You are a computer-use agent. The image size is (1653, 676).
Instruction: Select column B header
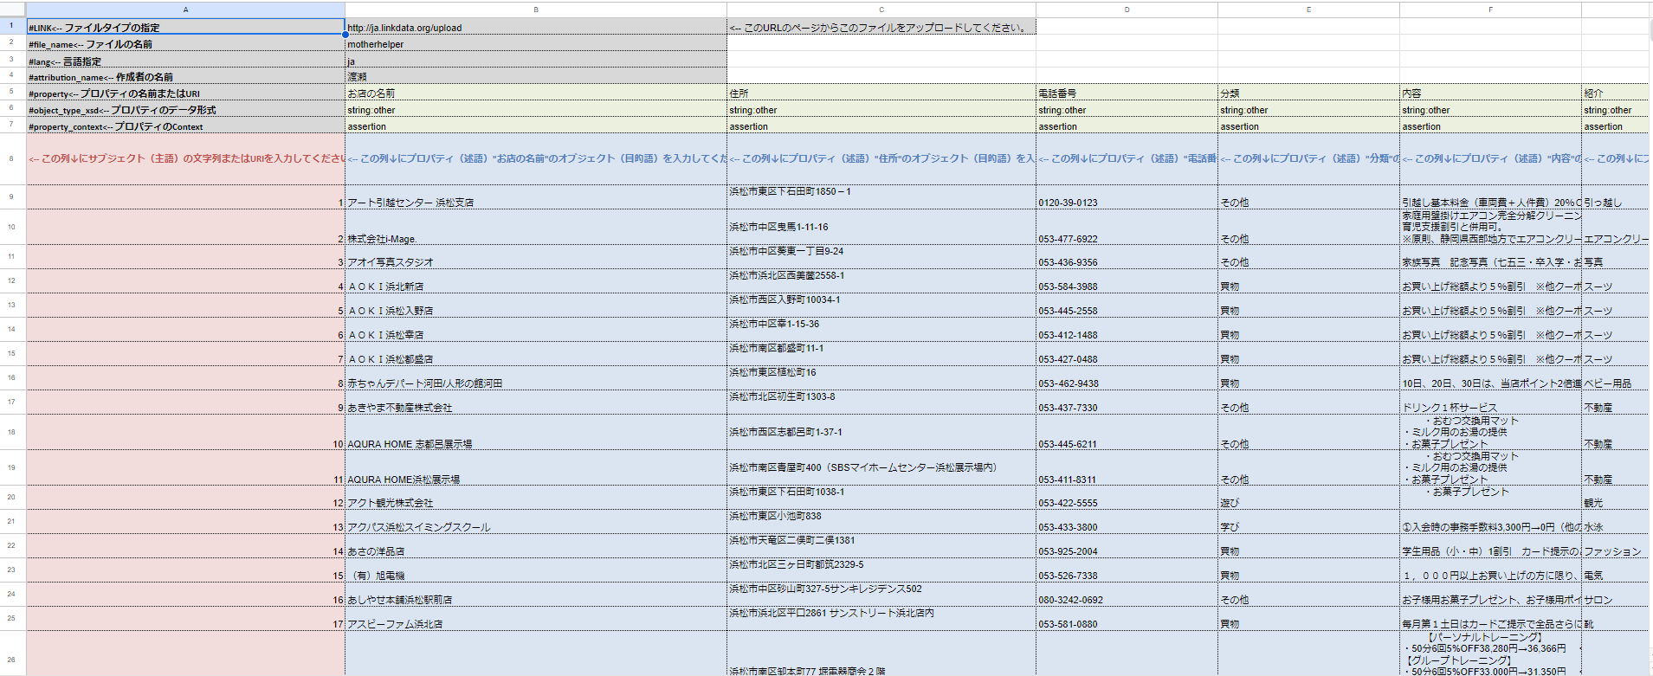point(536,10)
